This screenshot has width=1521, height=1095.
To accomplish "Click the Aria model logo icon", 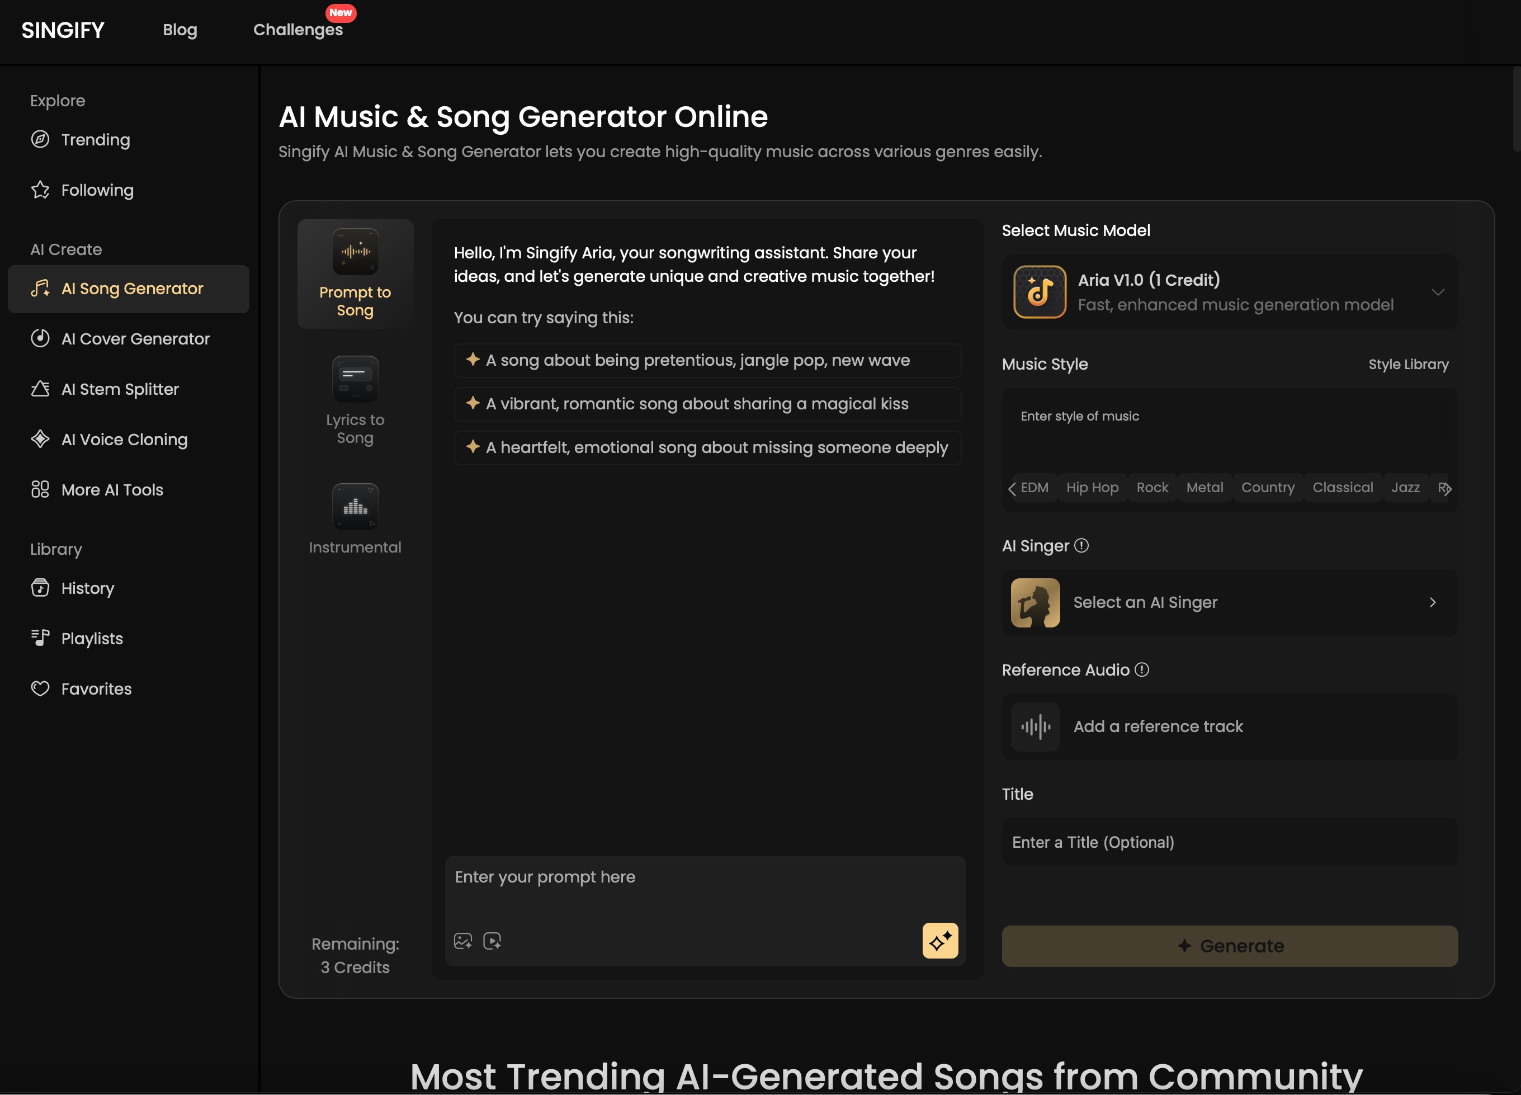I will tap(1040, 292).
